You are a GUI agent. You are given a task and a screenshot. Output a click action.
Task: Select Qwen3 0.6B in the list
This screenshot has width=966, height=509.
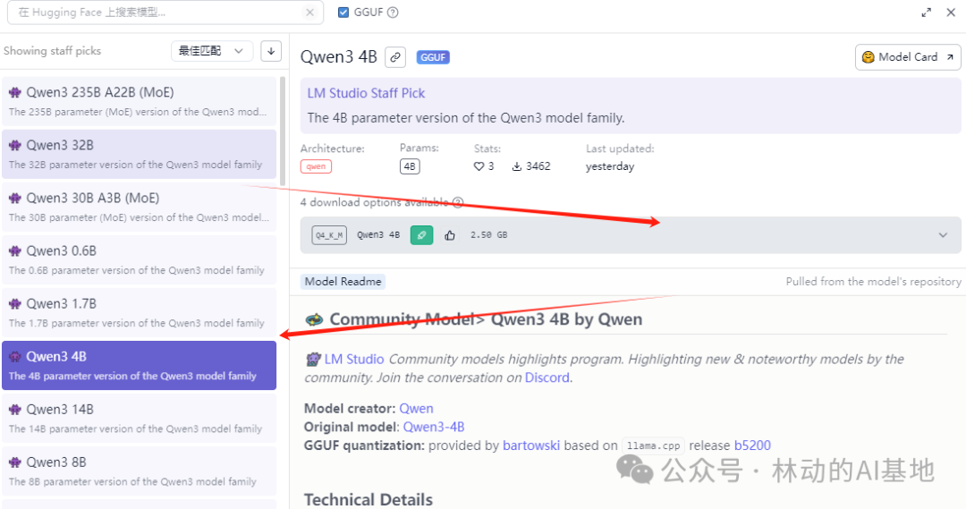[x=140, y=260]
